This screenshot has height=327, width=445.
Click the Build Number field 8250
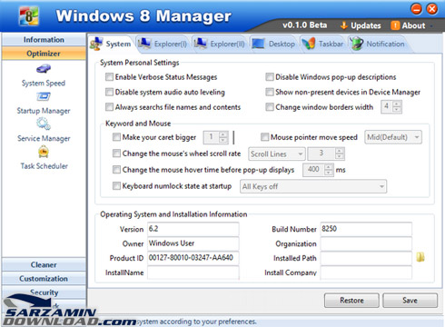coord(366,229)
